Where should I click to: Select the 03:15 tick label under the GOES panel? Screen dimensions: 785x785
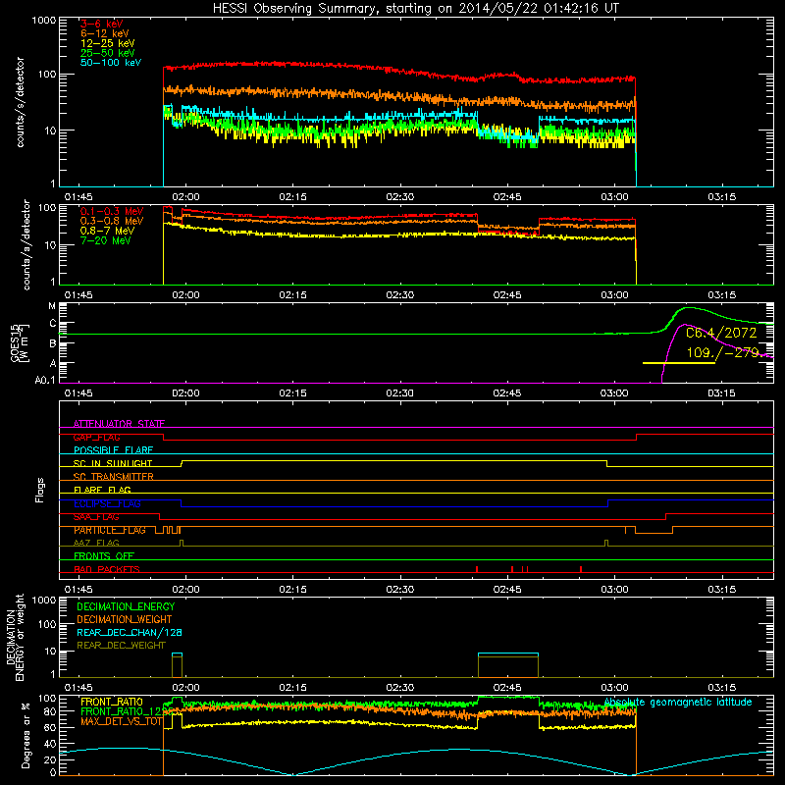(722, 393)
